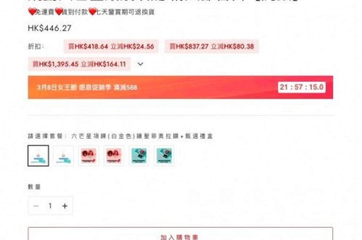
Task: Open the 3月8日女王節 promotion banner
Action: [x=181, y=88]
